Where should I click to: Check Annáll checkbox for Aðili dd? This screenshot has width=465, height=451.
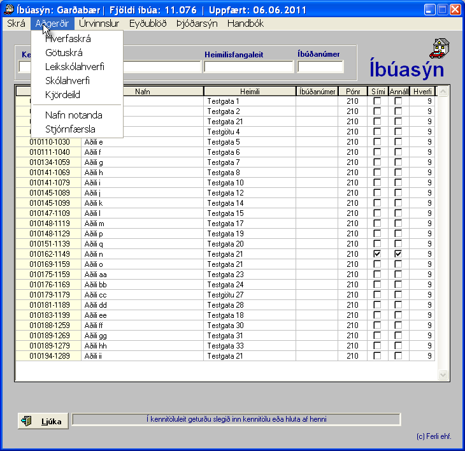(398, 305)
